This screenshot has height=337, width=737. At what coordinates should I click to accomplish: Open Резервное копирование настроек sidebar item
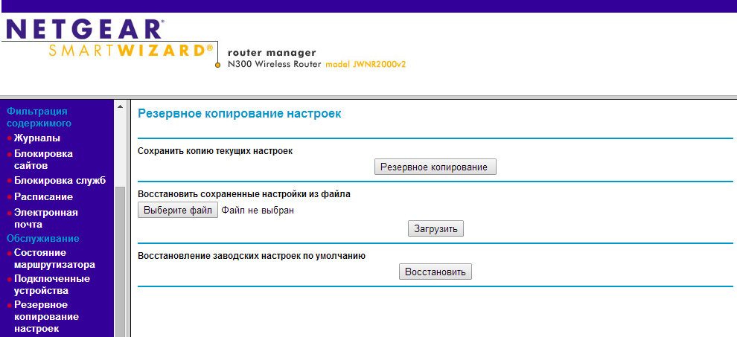click(x=46, y=316)
